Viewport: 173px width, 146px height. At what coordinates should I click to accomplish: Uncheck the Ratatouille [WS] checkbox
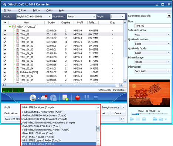5,72
